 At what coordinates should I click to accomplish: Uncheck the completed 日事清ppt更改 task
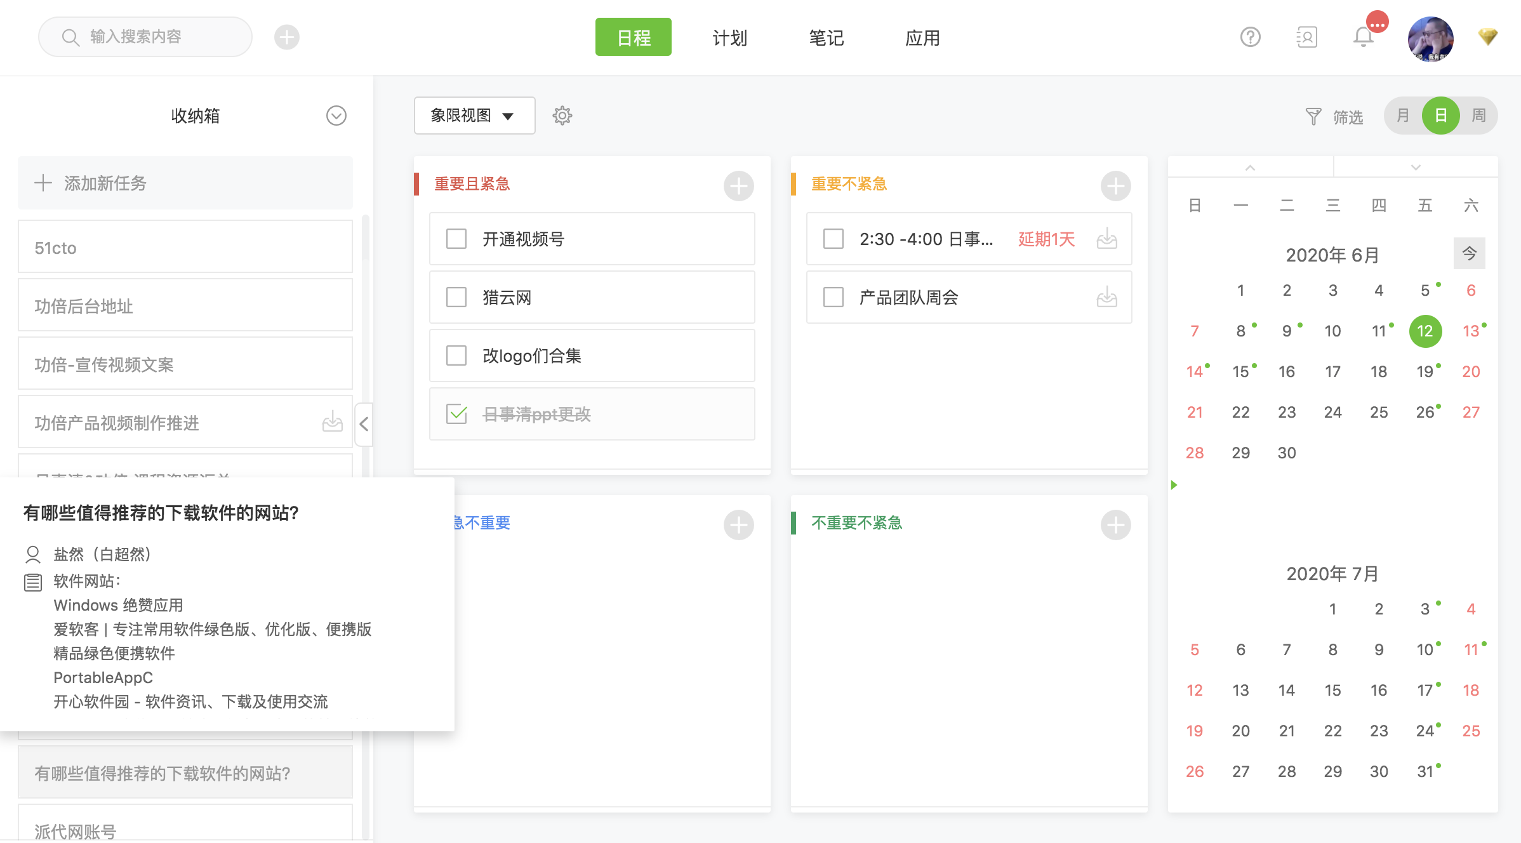(x=456, y=414)
